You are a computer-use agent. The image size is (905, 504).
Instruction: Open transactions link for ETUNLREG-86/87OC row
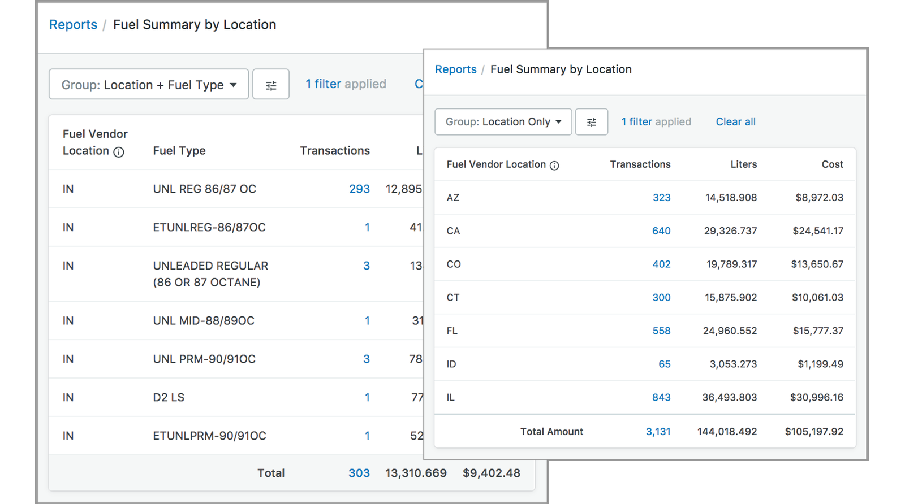367,228
